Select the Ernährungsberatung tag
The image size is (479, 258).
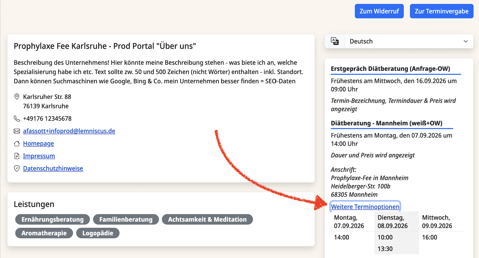pos(53,219)
